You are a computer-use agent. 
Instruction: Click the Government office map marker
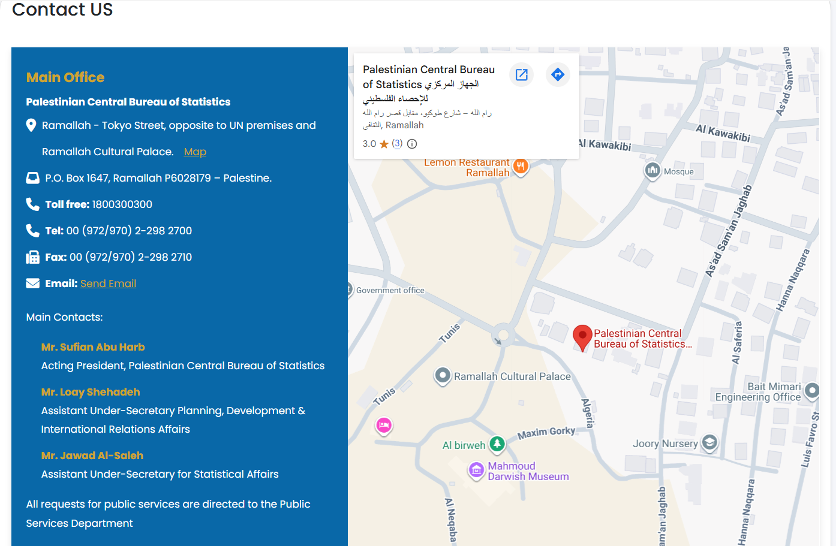tap(350, 290)
